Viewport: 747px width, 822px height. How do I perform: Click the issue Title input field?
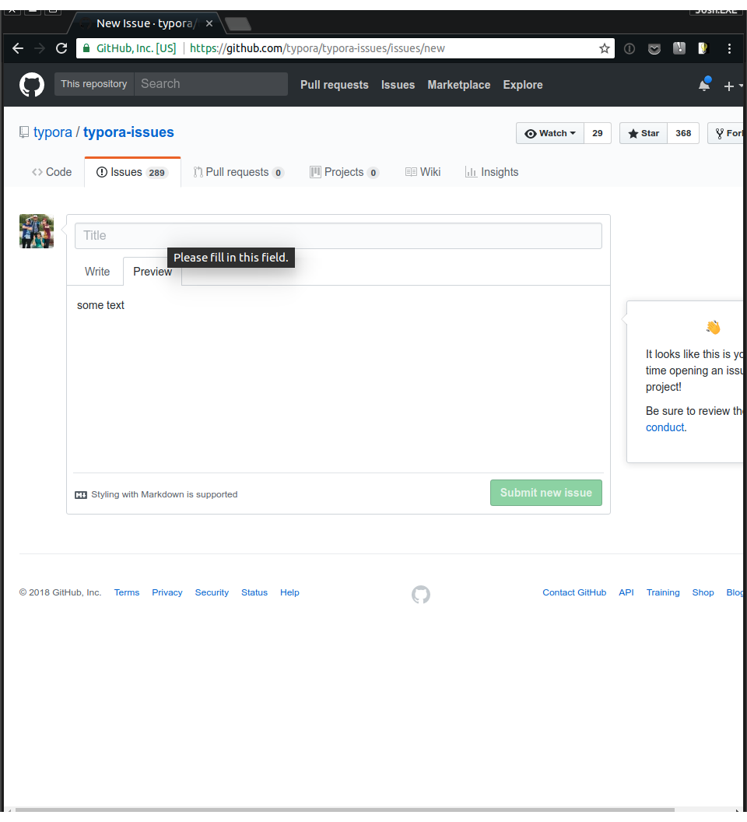point(338,235)
